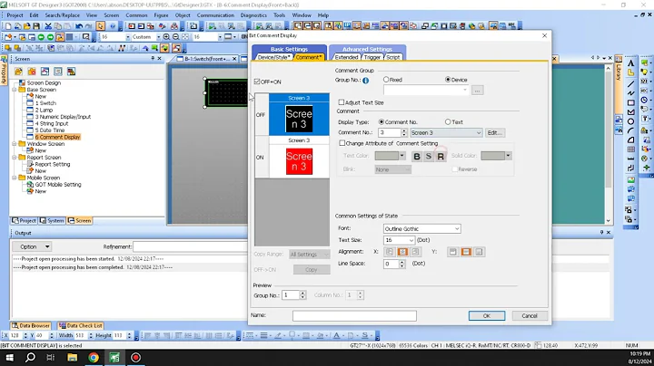Select the Device group number radio

pos(448,80)
